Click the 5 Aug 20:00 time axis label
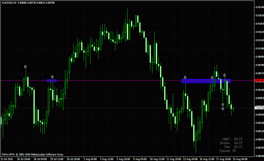 pos(123,159)
